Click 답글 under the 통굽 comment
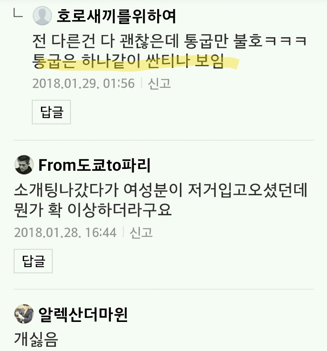 pyautogui.click(x=51, y=112)
